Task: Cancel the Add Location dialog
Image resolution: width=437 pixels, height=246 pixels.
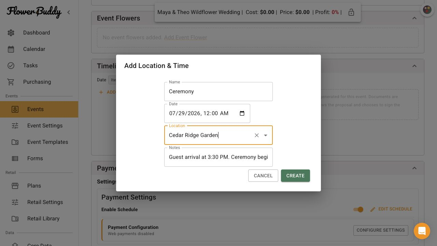Action: coord(263,176)
